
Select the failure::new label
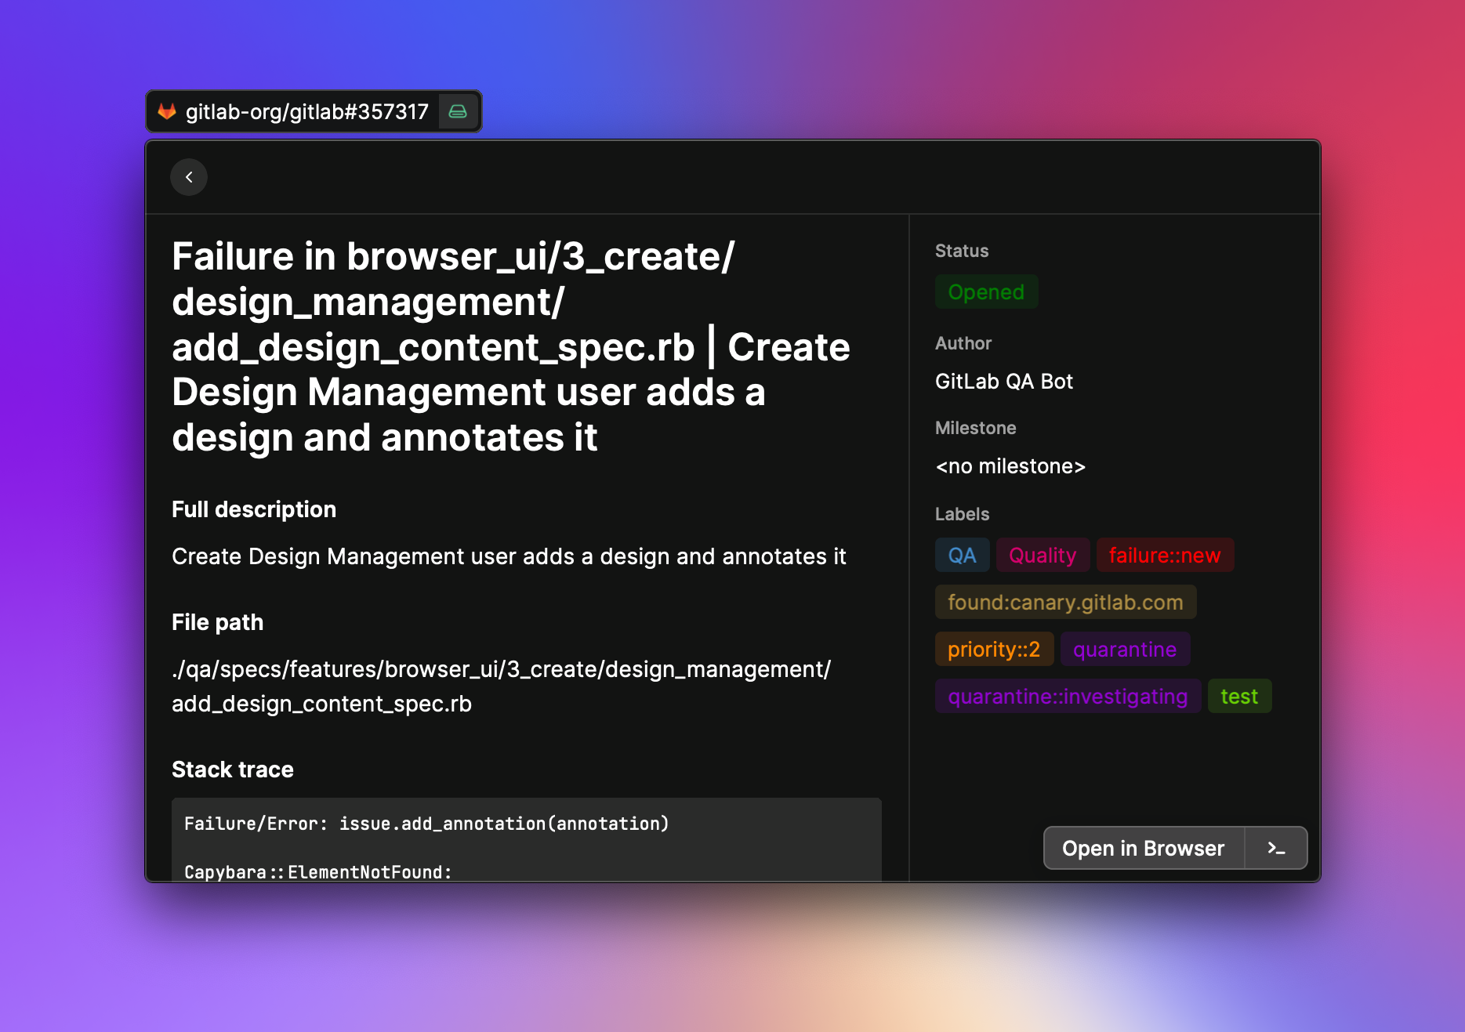point(1165,555)
